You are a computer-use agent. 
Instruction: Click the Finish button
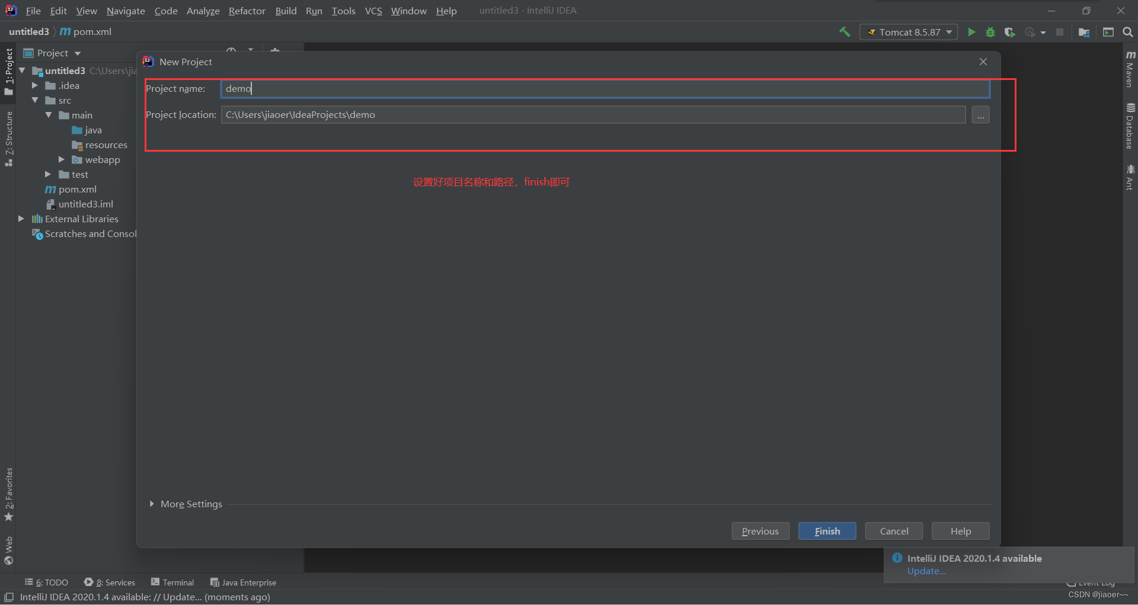(827, 531)
